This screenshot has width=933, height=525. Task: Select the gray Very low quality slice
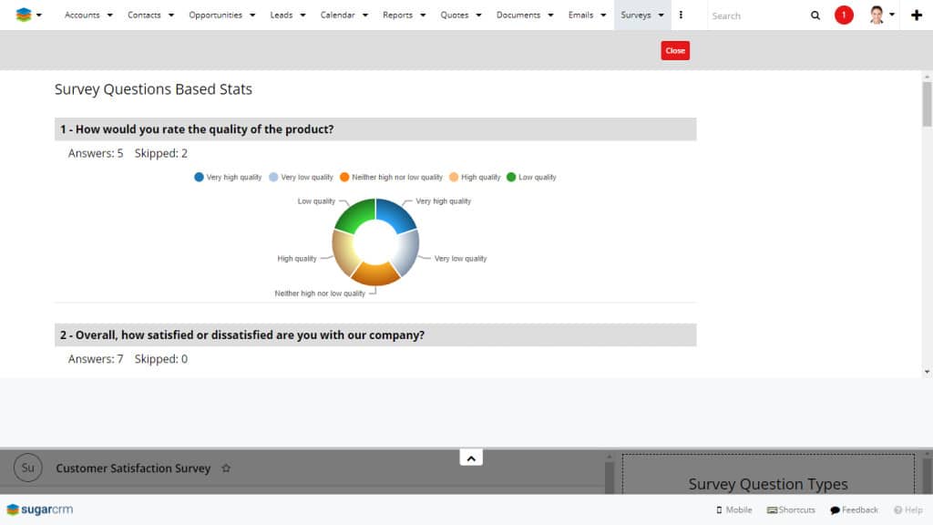coord(407,253)
